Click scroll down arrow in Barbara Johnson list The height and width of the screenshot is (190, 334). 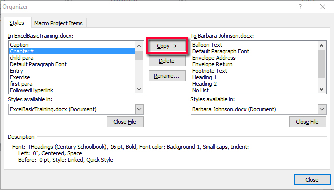click(321, 89)
